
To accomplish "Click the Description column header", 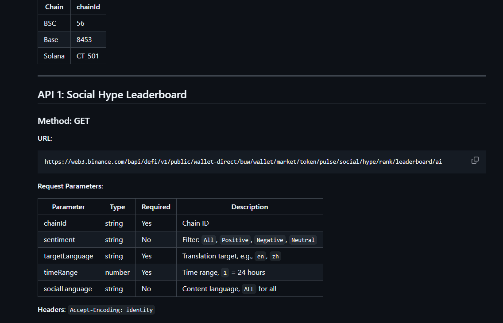I will click(x=249, y=207).
